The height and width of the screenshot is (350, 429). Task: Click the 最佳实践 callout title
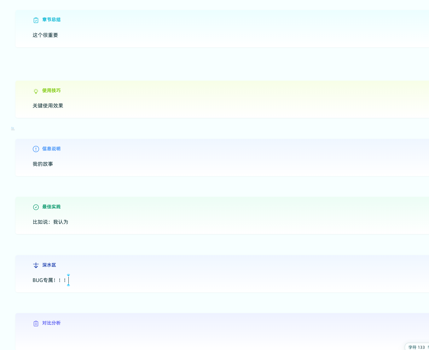(51, 207)
